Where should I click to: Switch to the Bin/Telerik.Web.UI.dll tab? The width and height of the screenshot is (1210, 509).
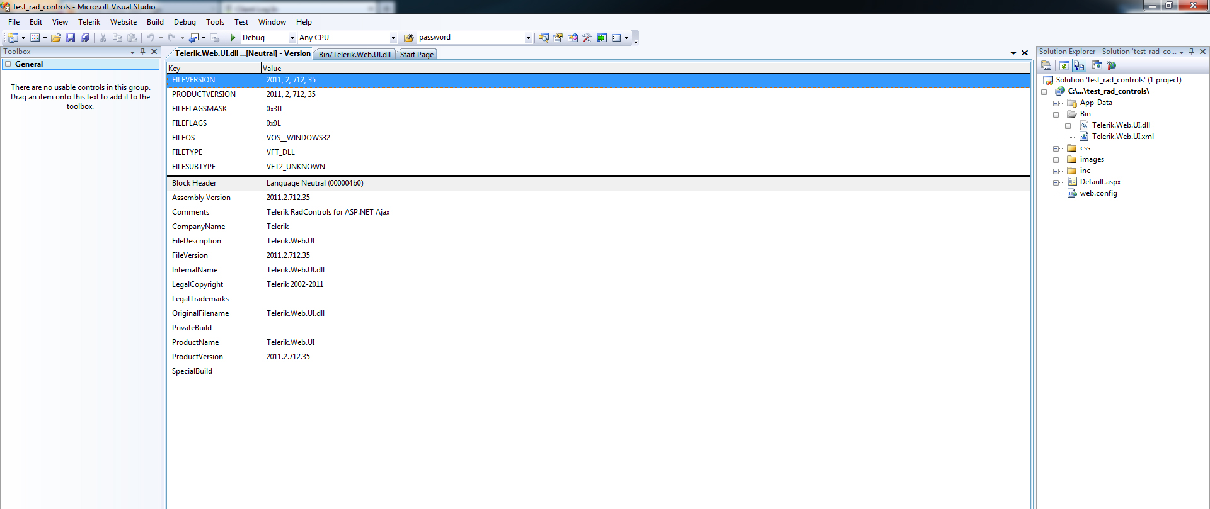pyautogui.click(x=355, y=55)
